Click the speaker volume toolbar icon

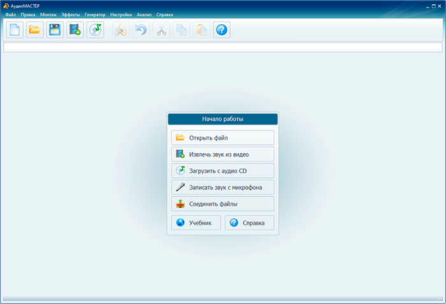pyautogui.click(x=121, y=30)
